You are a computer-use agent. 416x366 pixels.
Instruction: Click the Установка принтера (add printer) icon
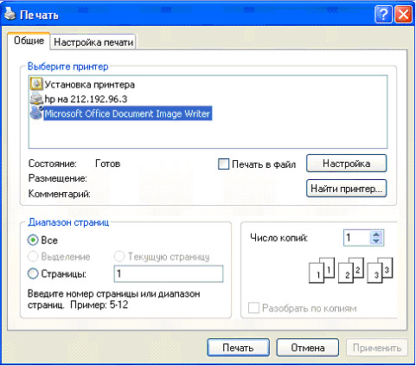tap(36, 84)
